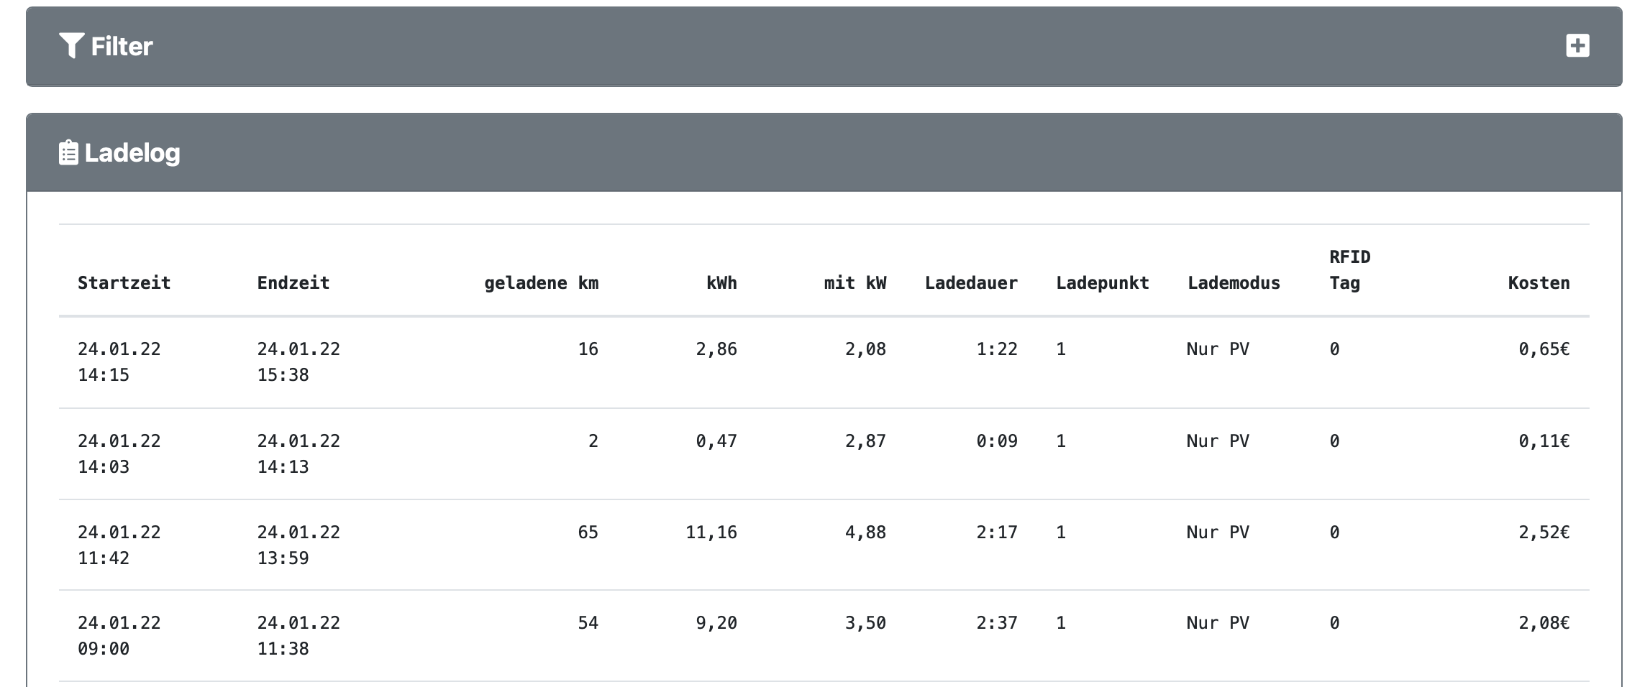Screen dimensions: 1627x687
Task: Click the 11,16 kWh value
Action: [x=711, y=532]
